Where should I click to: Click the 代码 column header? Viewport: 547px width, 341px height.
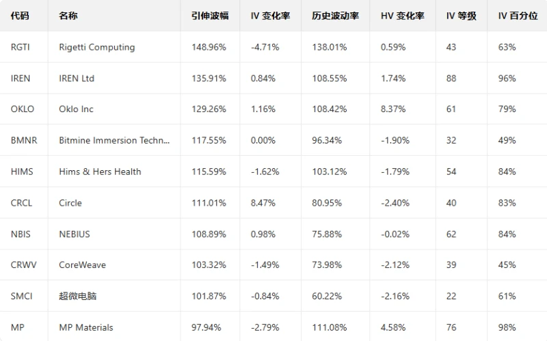pyautogui.click(x=20, y=16)
